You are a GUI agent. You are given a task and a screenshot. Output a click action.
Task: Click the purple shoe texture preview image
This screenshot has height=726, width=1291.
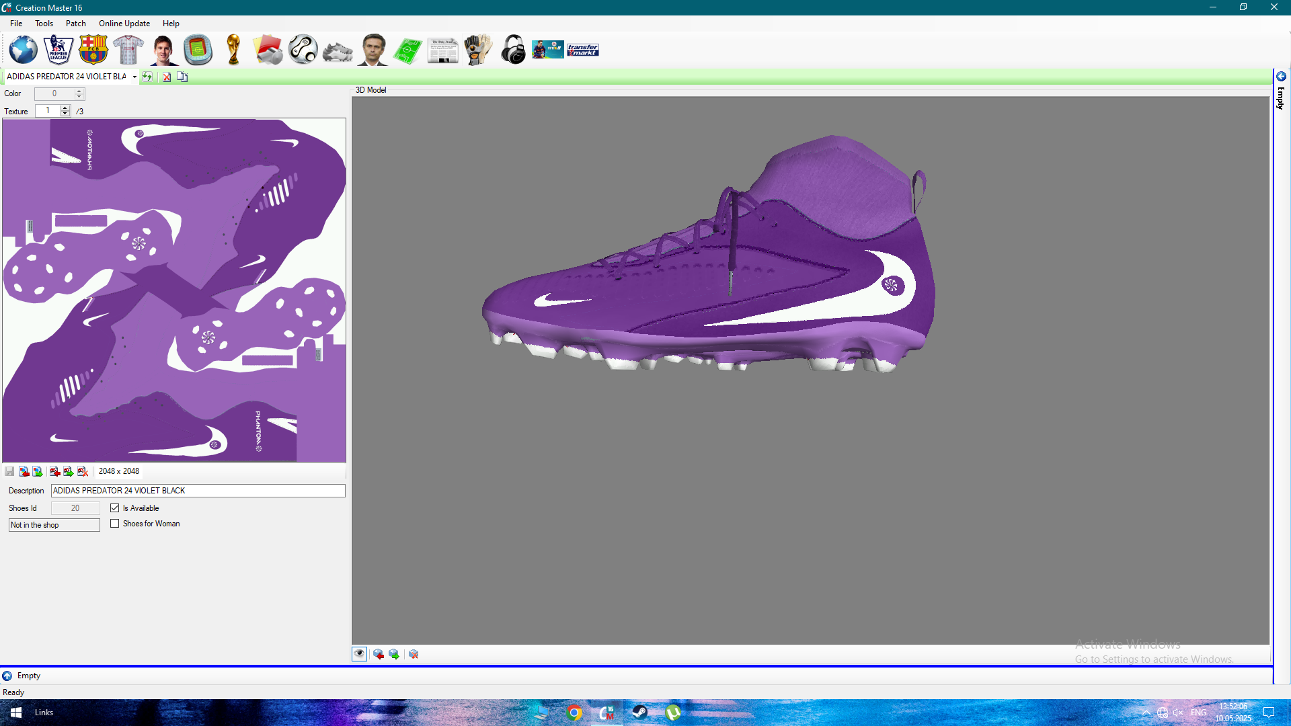coord(174,290)
